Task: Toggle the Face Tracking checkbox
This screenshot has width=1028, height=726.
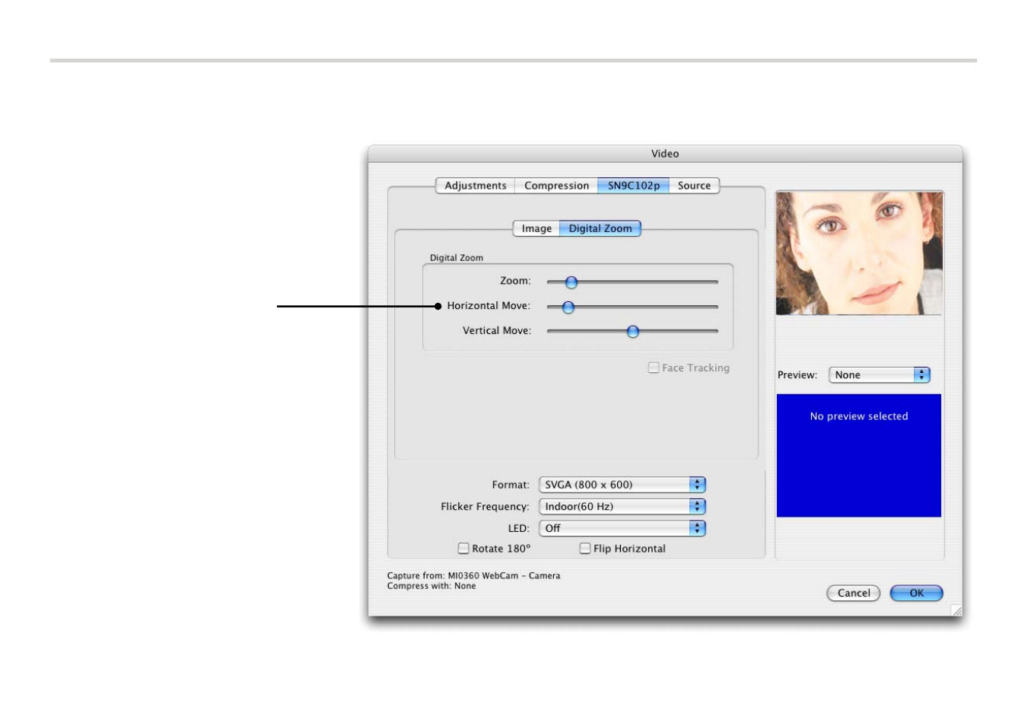Action: click(654, 368)
